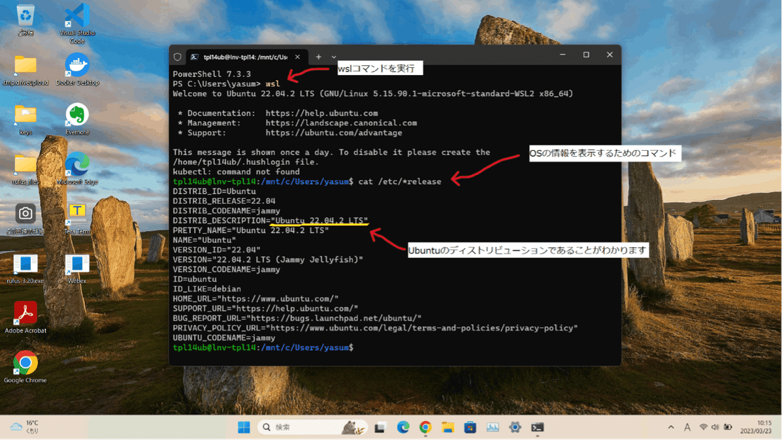Launch Microsoft Edge desktop shortcut
This screenshot has width=784, height=442.
tap(77, 170)
